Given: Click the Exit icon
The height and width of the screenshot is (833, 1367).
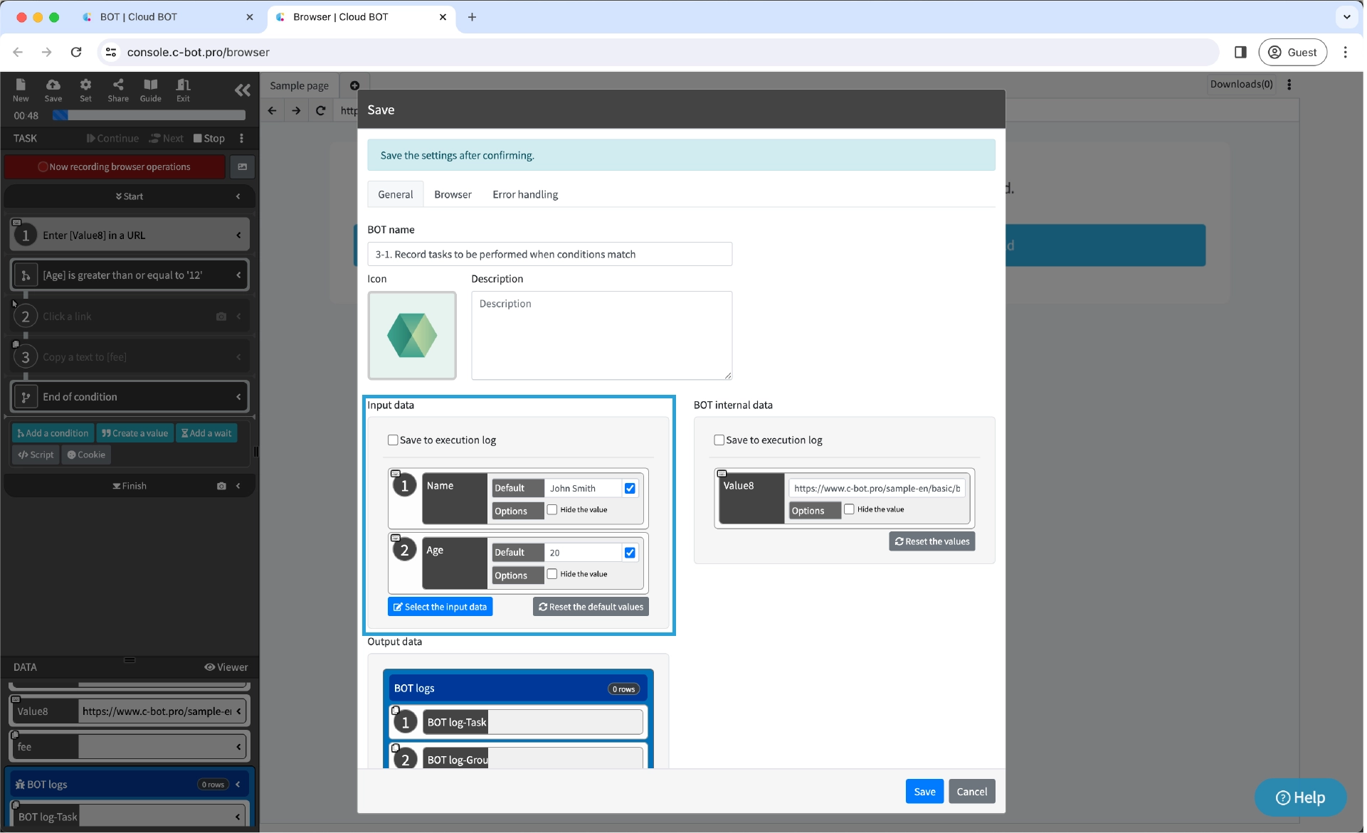Looking at the screenshot, I should [183, 90].
